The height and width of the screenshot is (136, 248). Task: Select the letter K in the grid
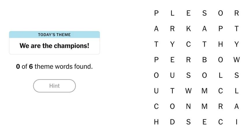(x=188, y=29)
